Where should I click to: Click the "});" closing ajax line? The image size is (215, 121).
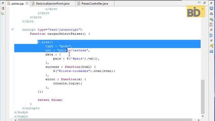pyautogui.click(x=40, y=92)
